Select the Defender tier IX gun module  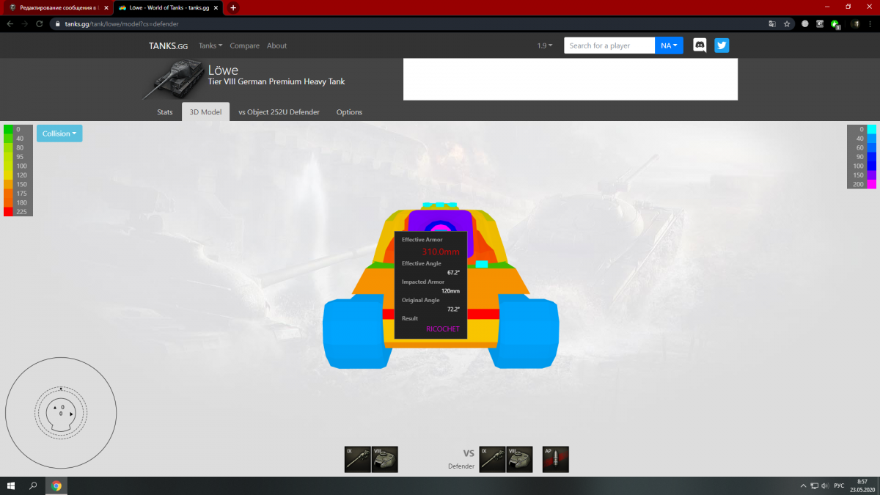493,459
